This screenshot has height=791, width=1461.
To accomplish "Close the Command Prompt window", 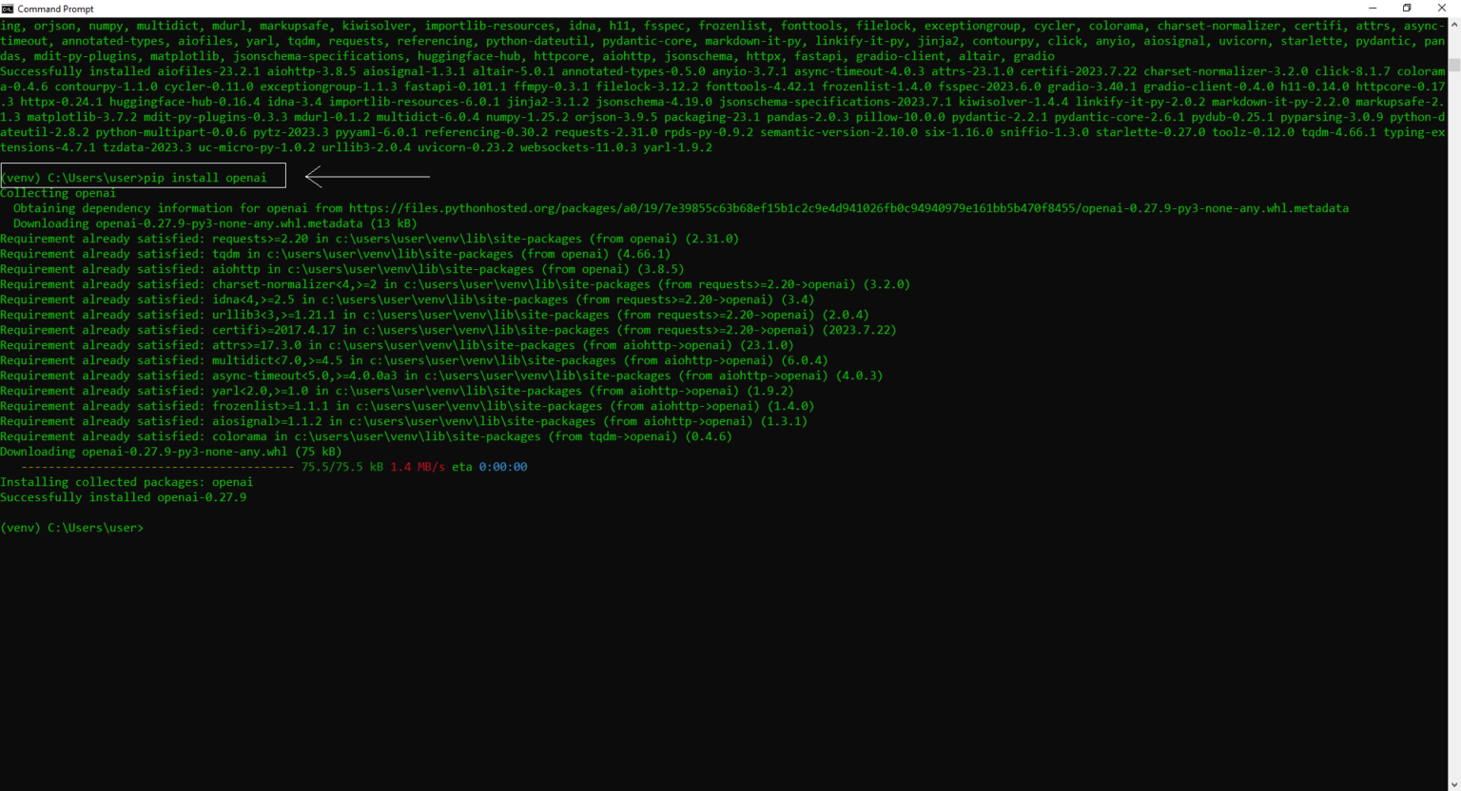I will coord(1441,9).
